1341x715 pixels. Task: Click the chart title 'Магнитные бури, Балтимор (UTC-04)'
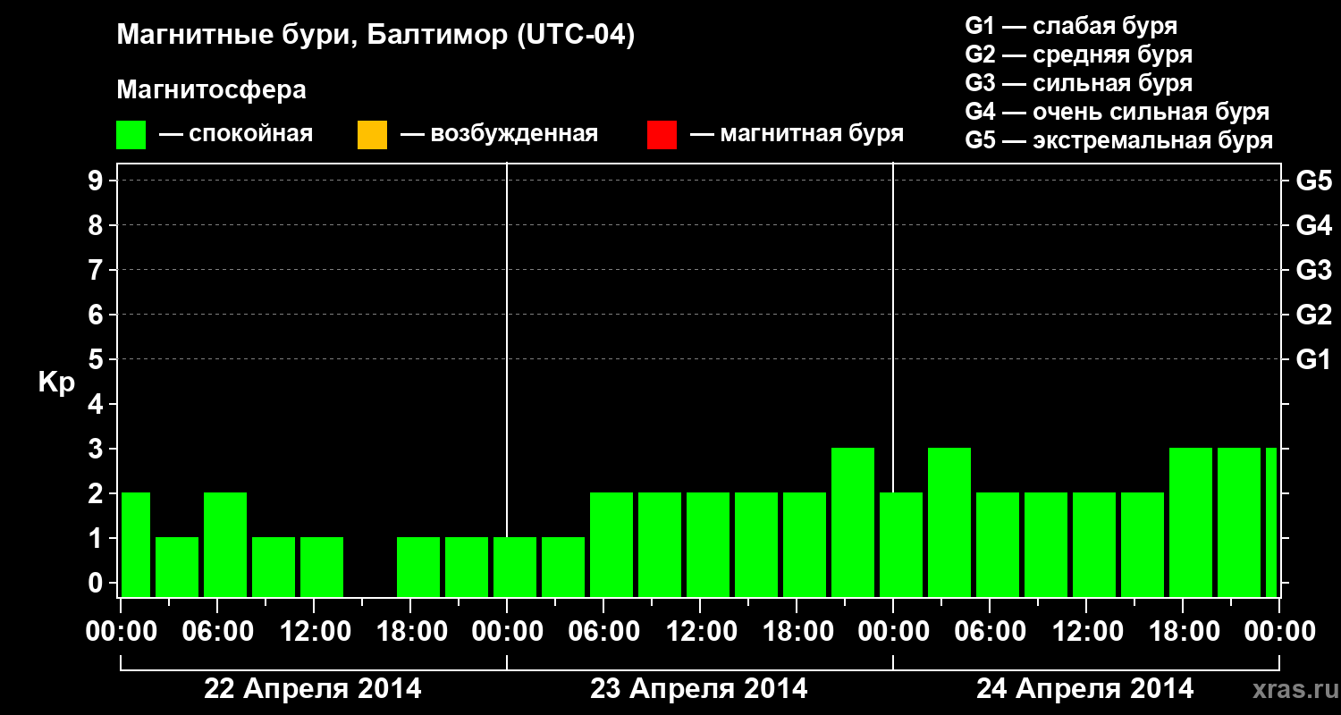pos(375,36)
